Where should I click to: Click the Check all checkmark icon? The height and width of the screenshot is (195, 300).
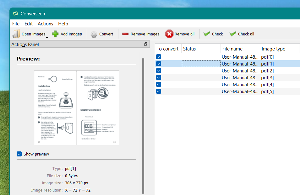pos(233,34)
